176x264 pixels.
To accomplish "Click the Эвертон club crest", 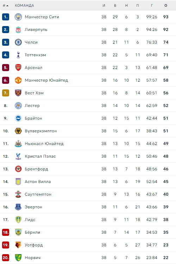I will pyautogui.click(x=18, y=207).
